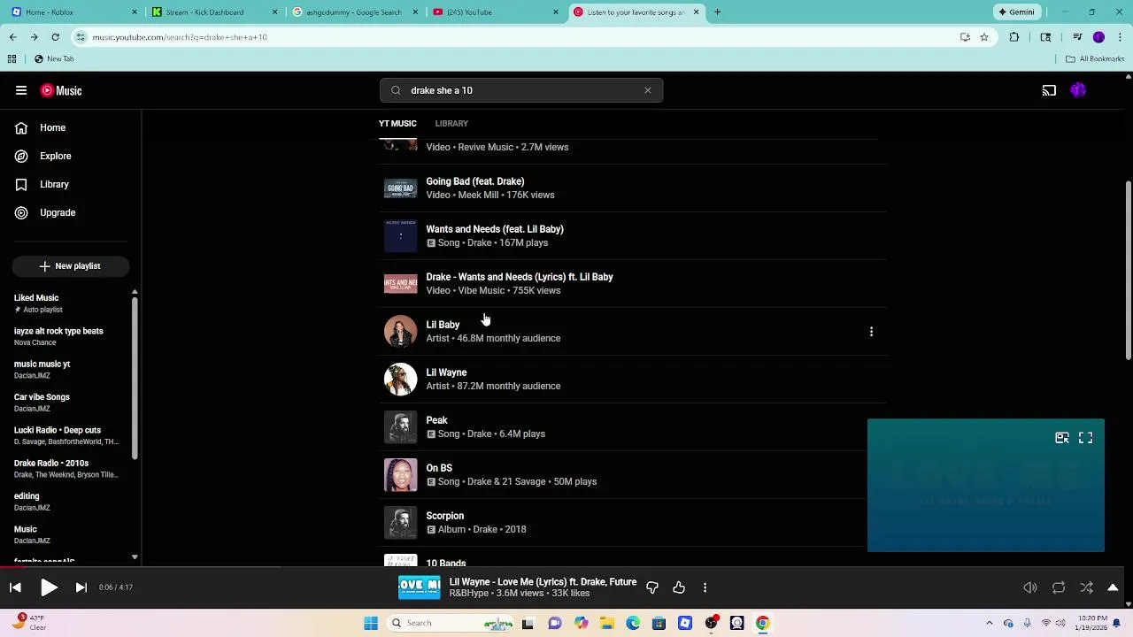
Task: Clear the search box with the X
Action: point(648,90)
